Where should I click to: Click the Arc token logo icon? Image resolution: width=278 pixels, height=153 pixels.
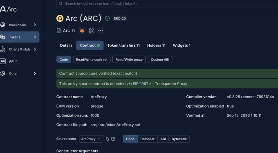tap(60, 18)
